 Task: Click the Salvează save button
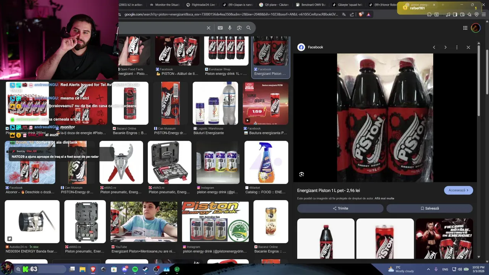tap(429, 208)
